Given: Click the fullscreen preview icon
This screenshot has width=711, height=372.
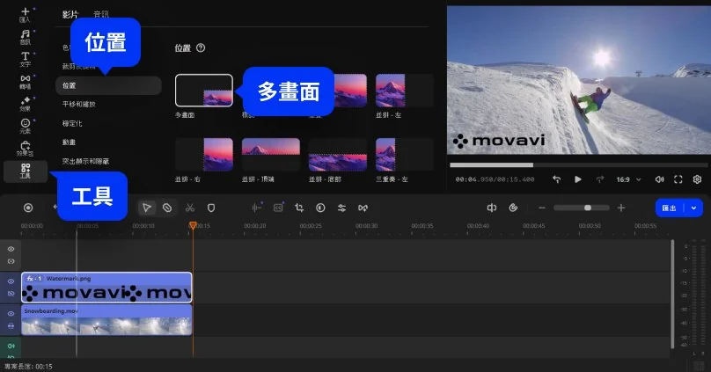Looking at the screenshot, I should (x=678, y=179).
